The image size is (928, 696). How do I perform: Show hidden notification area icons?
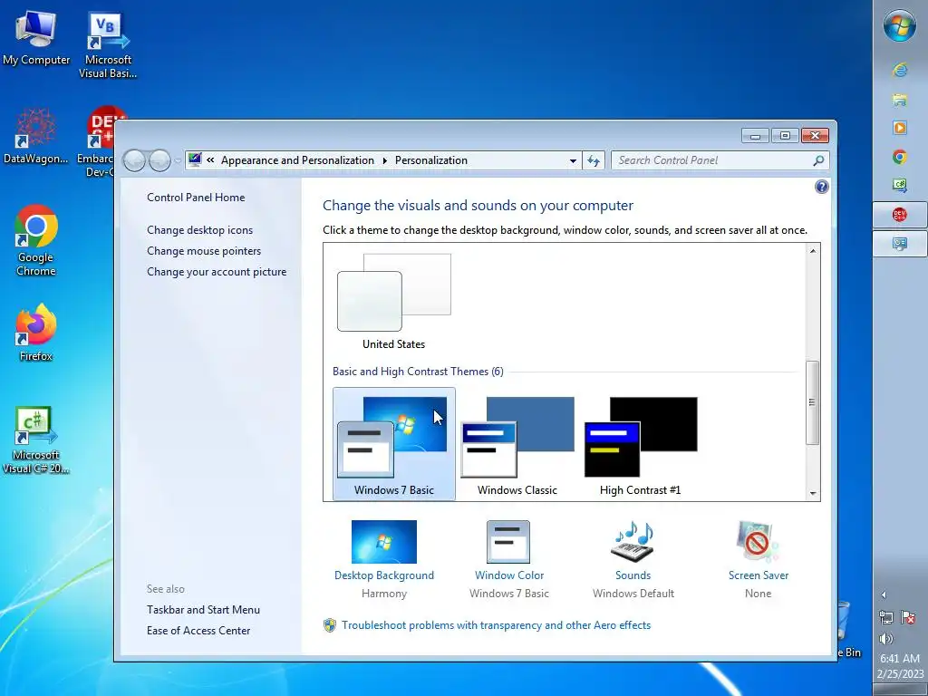(x=884, y=594)
